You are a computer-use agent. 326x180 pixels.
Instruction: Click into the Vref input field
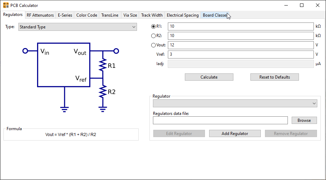pyautogui.click(x=240, y=55)
